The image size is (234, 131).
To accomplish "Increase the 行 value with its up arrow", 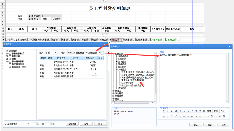I will point(38,123).
